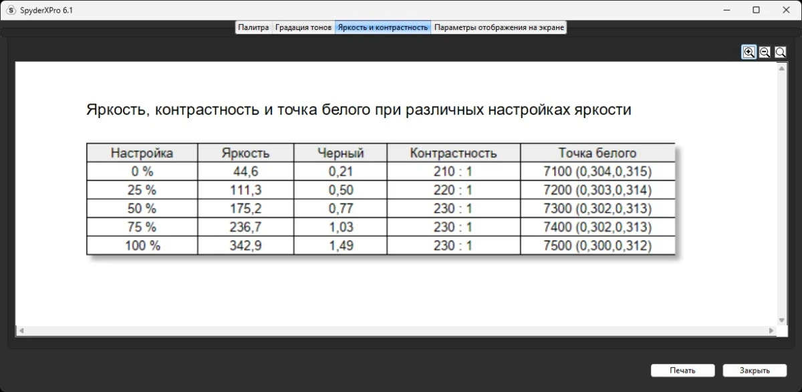
Task: Select the 100 % row in the table
Action: click(x=141, y=246)
